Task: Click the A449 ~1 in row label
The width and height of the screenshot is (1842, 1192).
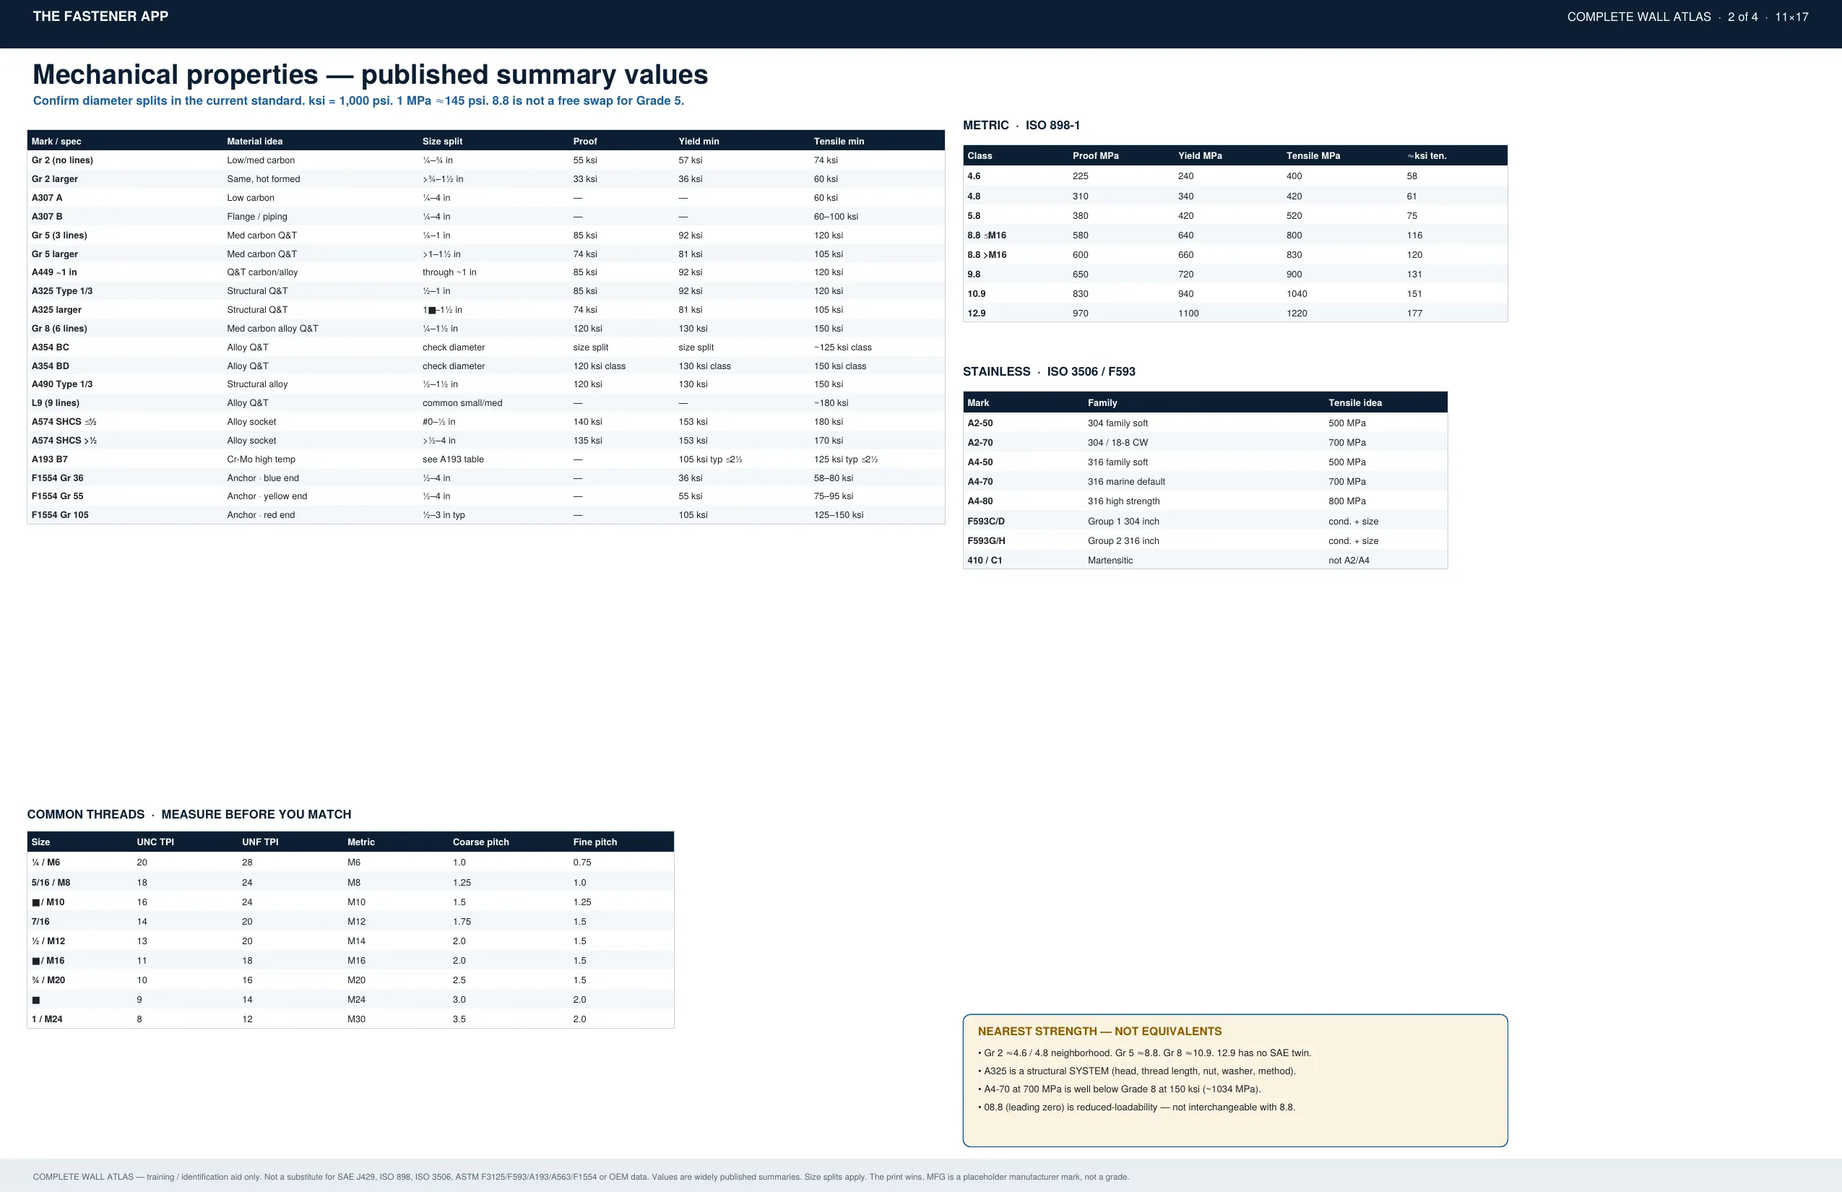Action: pos(54,272)
